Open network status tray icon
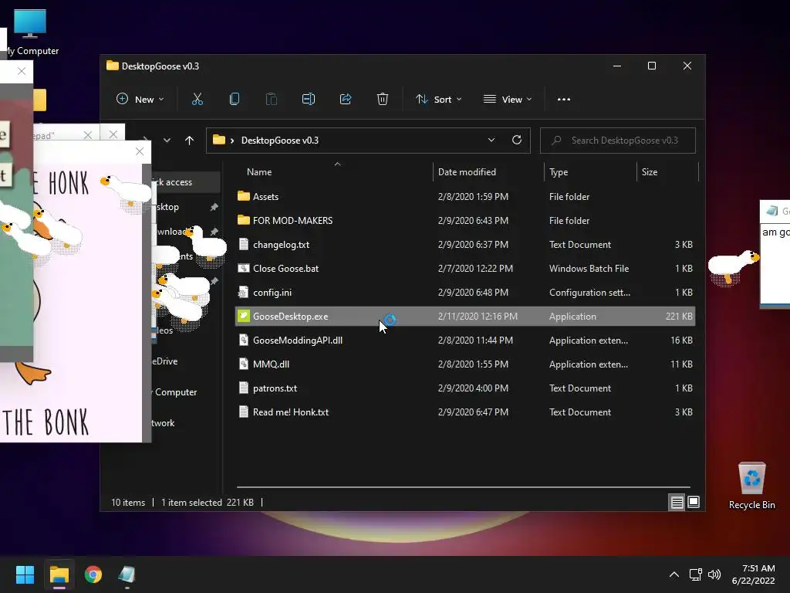790x593 pixels. tap(696, 574)
